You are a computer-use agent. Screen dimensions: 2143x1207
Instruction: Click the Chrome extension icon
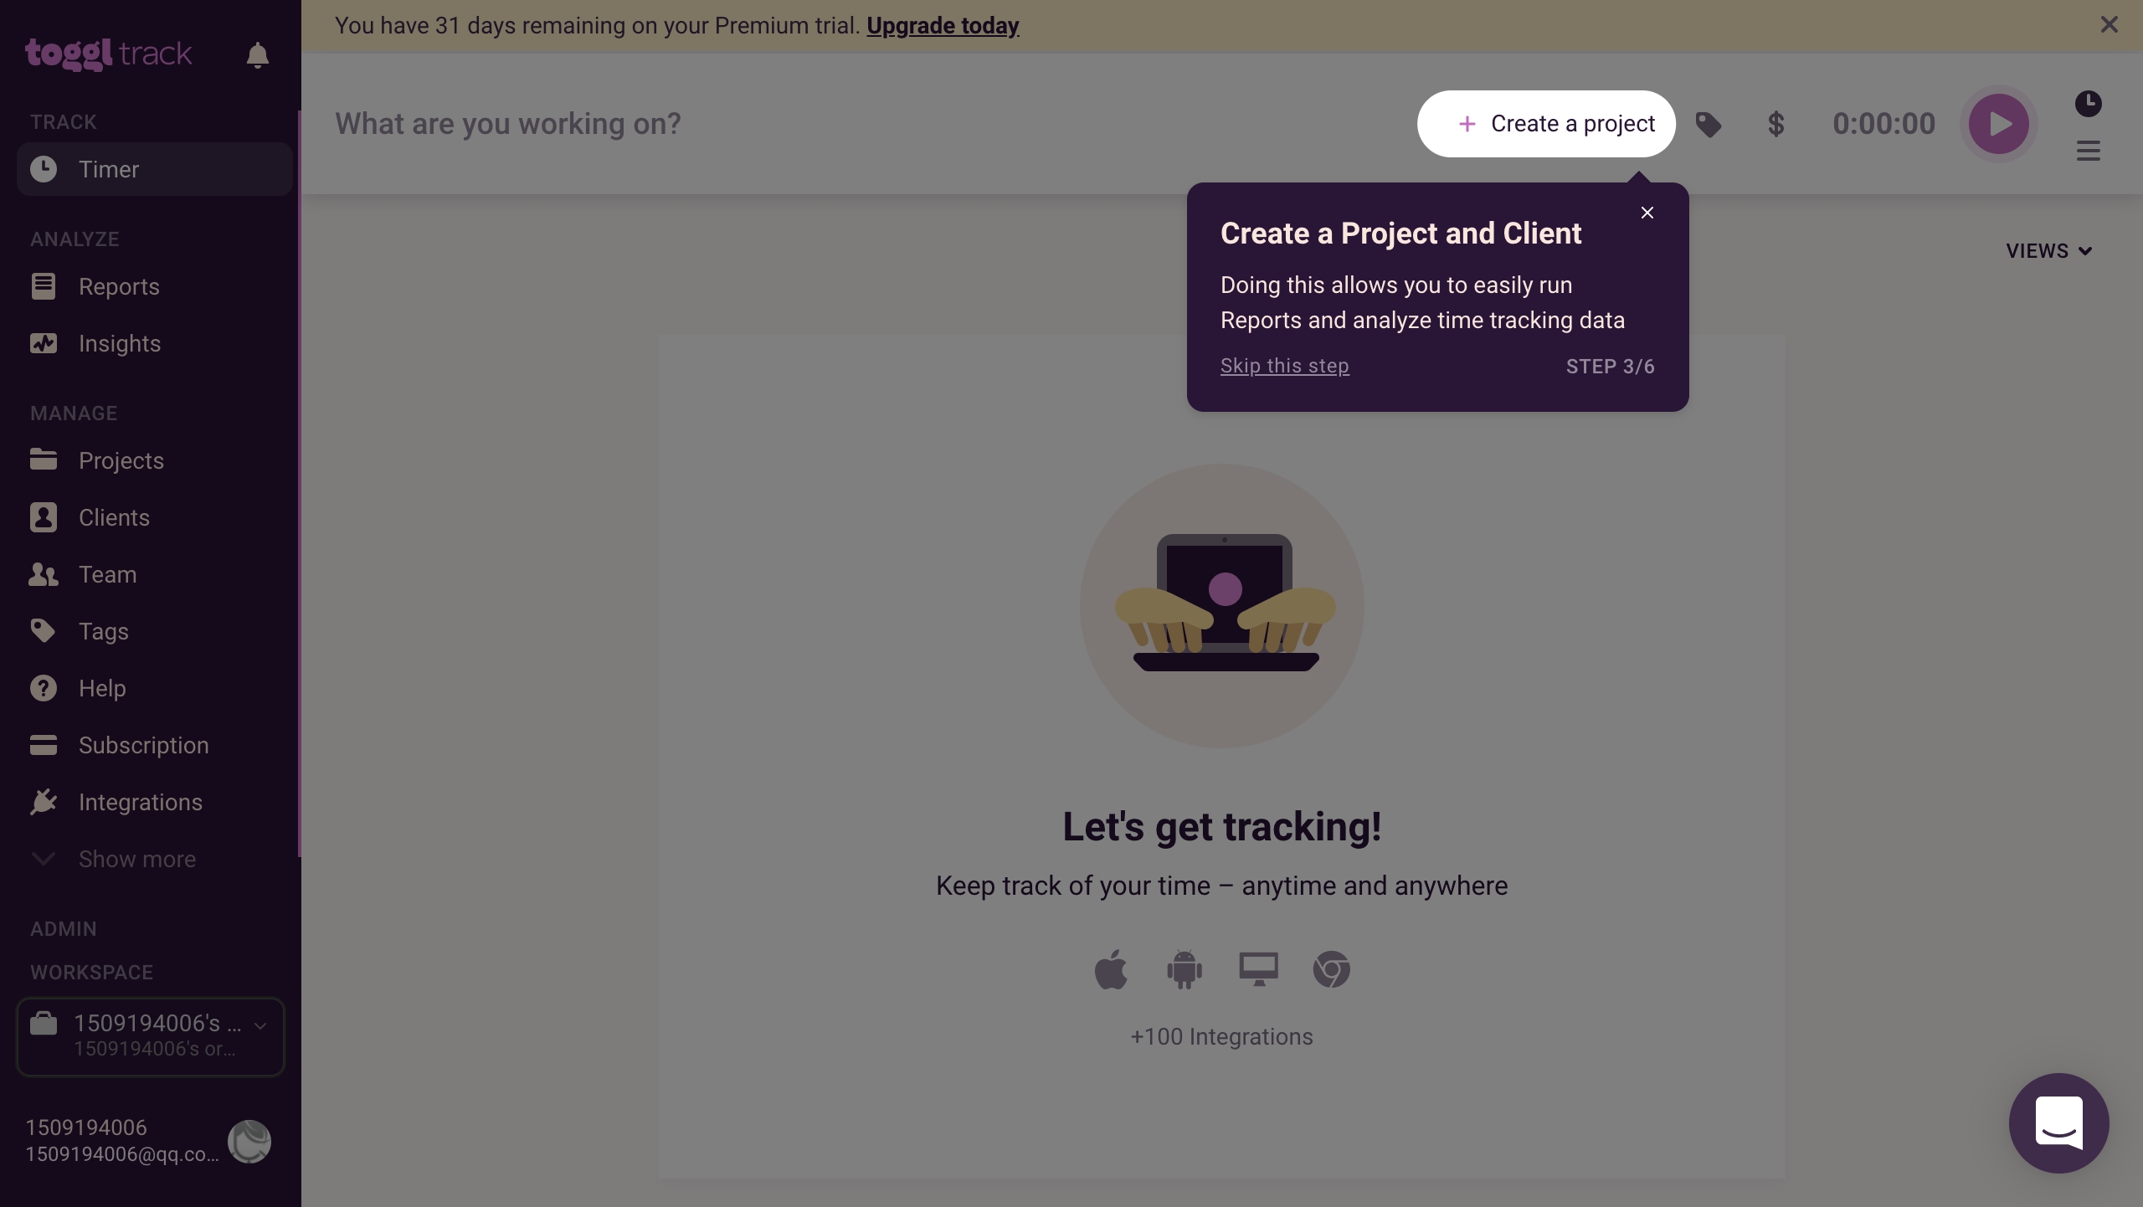(1331, 969)
